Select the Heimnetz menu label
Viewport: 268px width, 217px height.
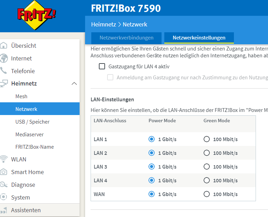pos(24,83)
